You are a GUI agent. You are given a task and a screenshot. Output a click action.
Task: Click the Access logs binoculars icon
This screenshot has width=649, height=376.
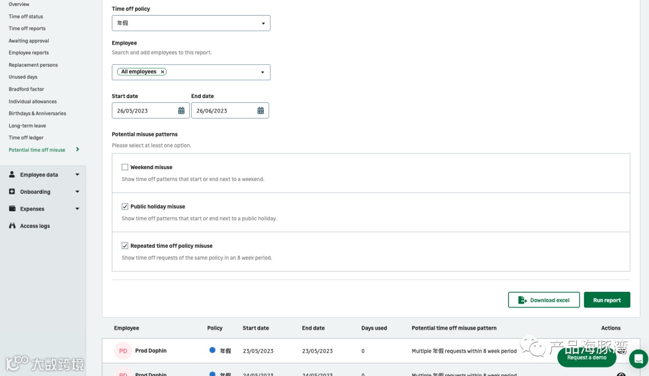(12, 226)
